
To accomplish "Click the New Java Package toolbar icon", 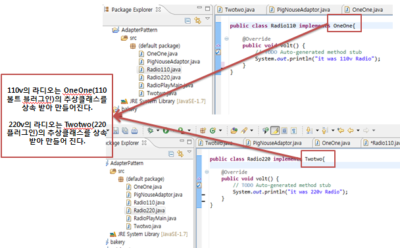I will [x=203, y=131].
